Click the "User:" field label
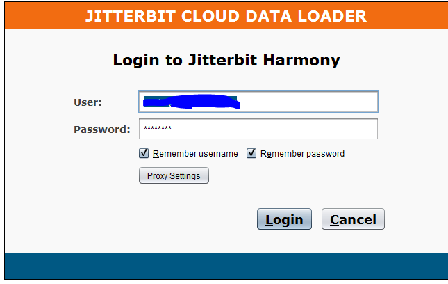448x284 pixels. click(88, 102)
